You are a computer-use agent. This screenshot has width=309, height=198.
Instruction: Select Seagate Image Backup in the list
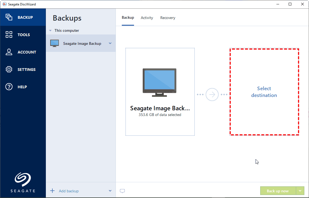(x=82, y=43)
